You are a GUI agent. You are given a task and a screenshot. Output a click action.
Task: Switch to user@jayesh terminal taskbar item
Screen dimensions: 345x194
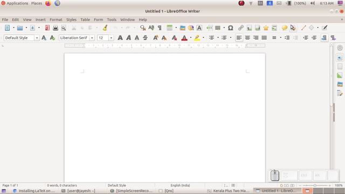[78, 191]
